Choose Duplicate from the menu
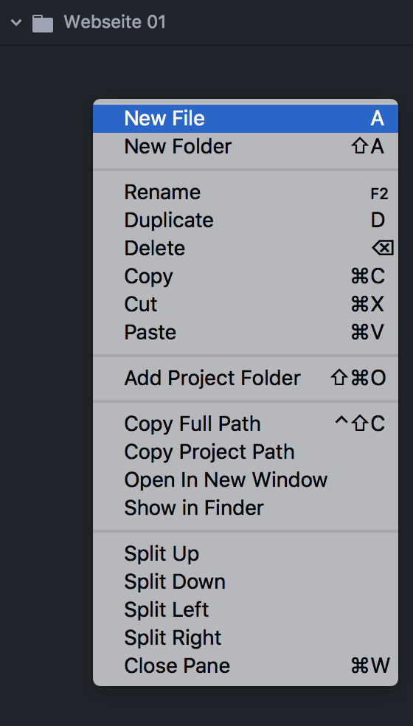Screen dimensions: 413x726 click(x=246, y=221)
